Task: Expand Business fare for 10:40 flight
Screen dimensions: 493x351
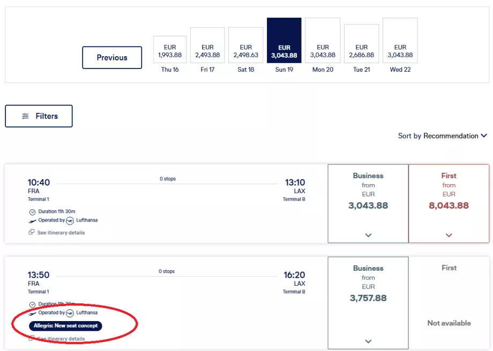Action: (368, 235)
